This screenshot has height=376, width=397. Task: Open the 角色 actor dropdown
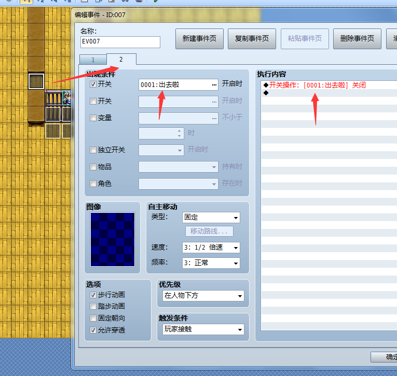178,184
